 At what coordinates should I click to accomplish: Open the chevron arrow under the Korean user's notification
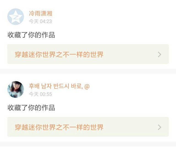pos(159,127)
